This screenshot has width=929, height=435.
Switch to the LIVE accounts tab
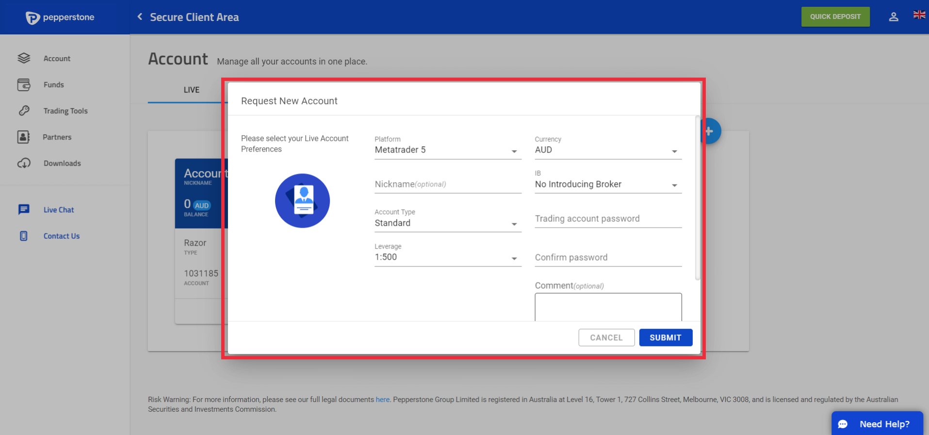click(x=191, y=90)
